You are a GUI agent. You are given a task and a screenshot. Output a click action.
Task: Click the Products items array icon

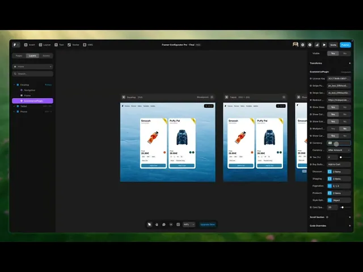(330, 193)
